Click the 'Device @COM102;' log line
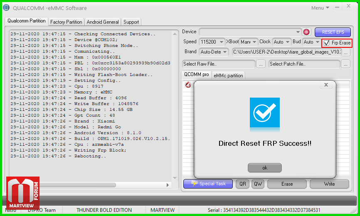This screenshot has width=360, height=216. pyautogui.click(x=64, y=39)
